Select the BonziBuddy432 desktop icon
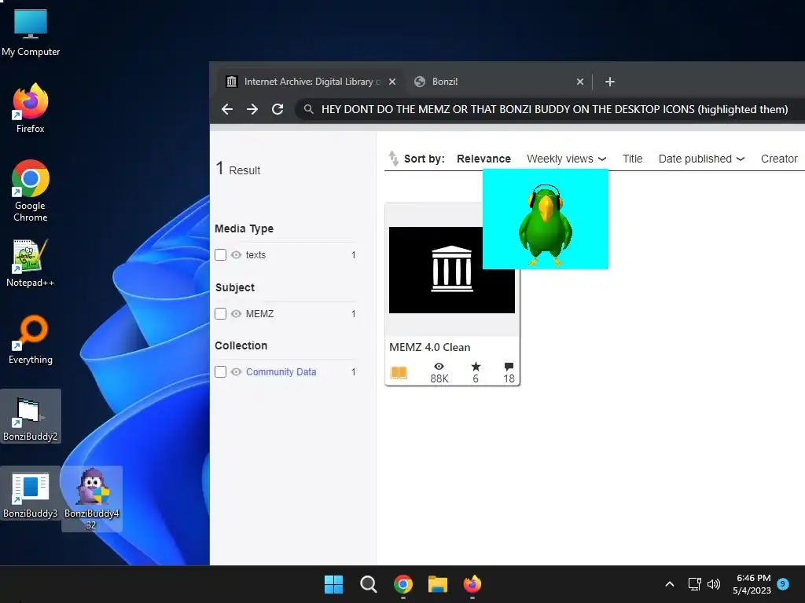 (92, 499)
